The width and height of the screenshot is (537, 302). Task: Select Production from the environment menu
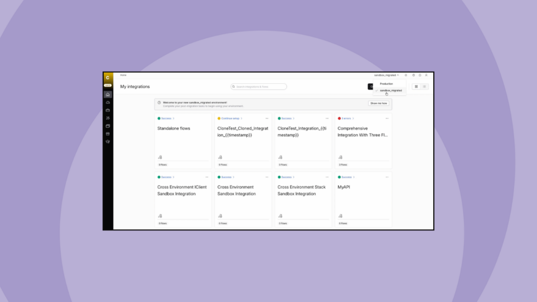point(386,84)
